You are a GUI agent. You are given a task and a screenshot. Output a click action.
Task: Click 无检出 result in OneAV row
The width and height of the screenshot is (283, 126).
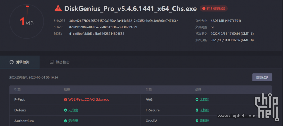(204, 121)
